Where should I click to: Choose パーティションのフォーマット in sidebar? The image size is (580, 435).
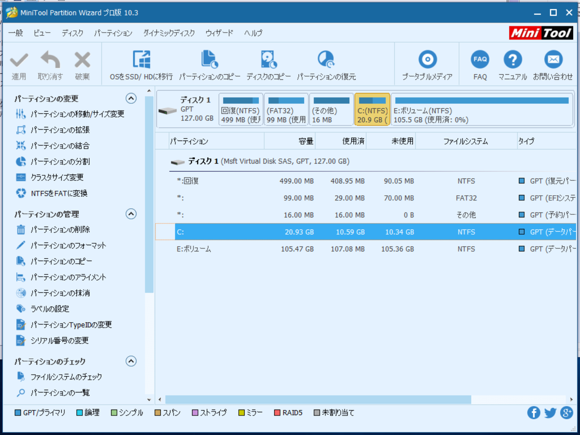(x=61, y=245)
